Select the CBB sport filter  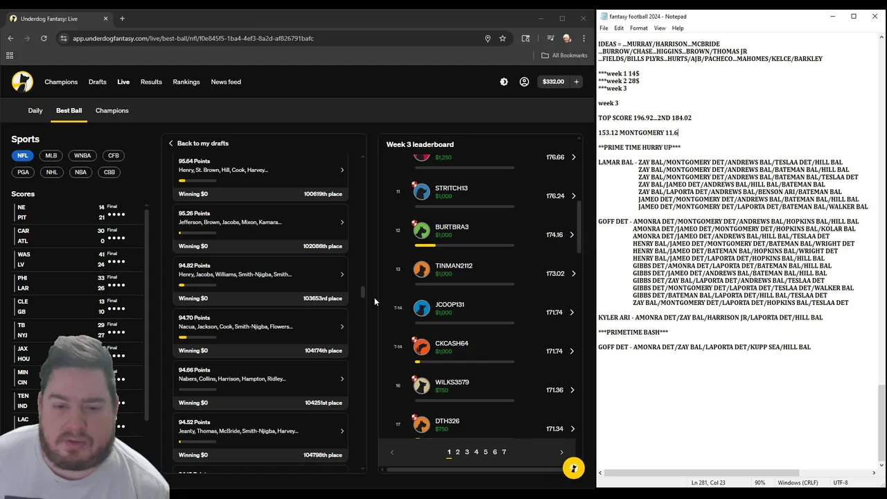click(x=109, y=173)
